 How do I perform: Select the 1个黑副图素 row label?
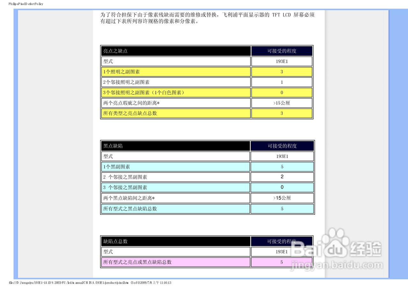[x=176, y=167]
